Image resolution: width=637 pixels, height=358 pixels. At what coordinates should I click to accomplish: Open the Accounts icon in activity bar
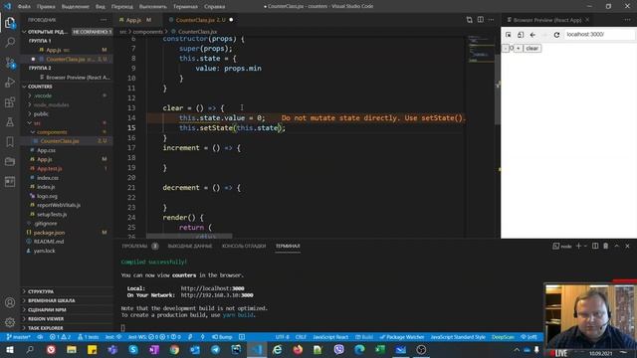(10, 302)
